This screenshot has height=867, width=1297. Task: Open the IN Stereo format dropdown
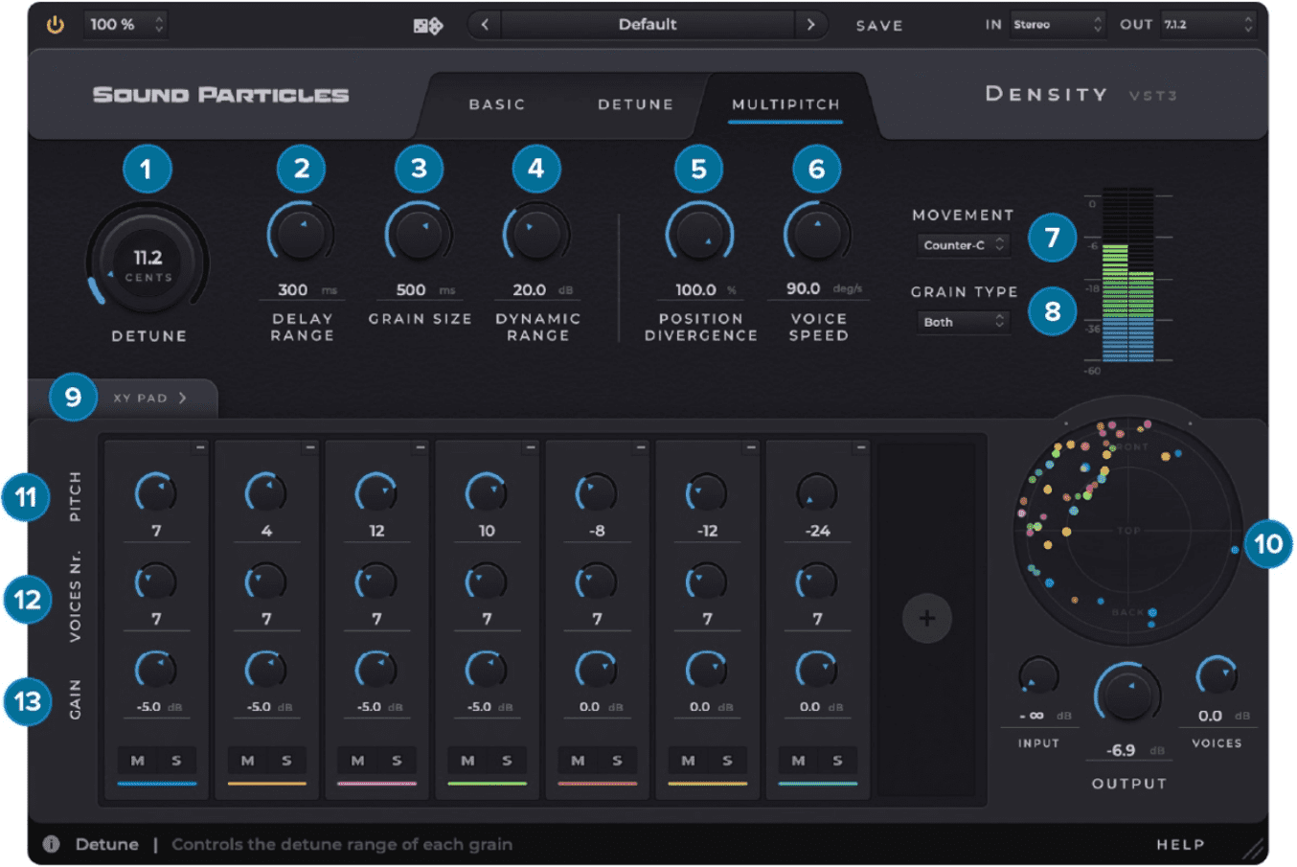tap(1058, 25)
